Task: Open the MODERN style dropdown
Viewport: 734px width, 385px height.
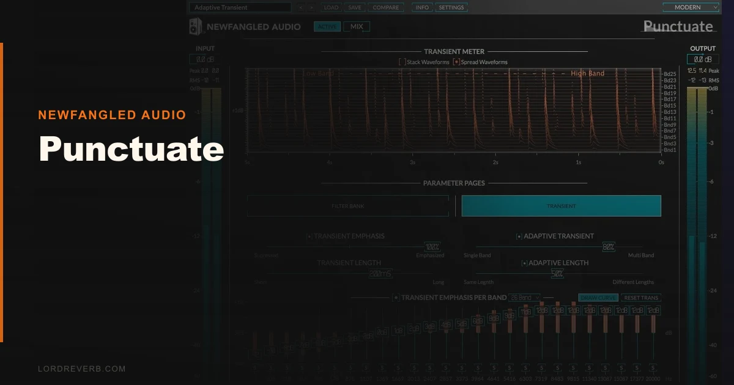Action: click(691, 7)
